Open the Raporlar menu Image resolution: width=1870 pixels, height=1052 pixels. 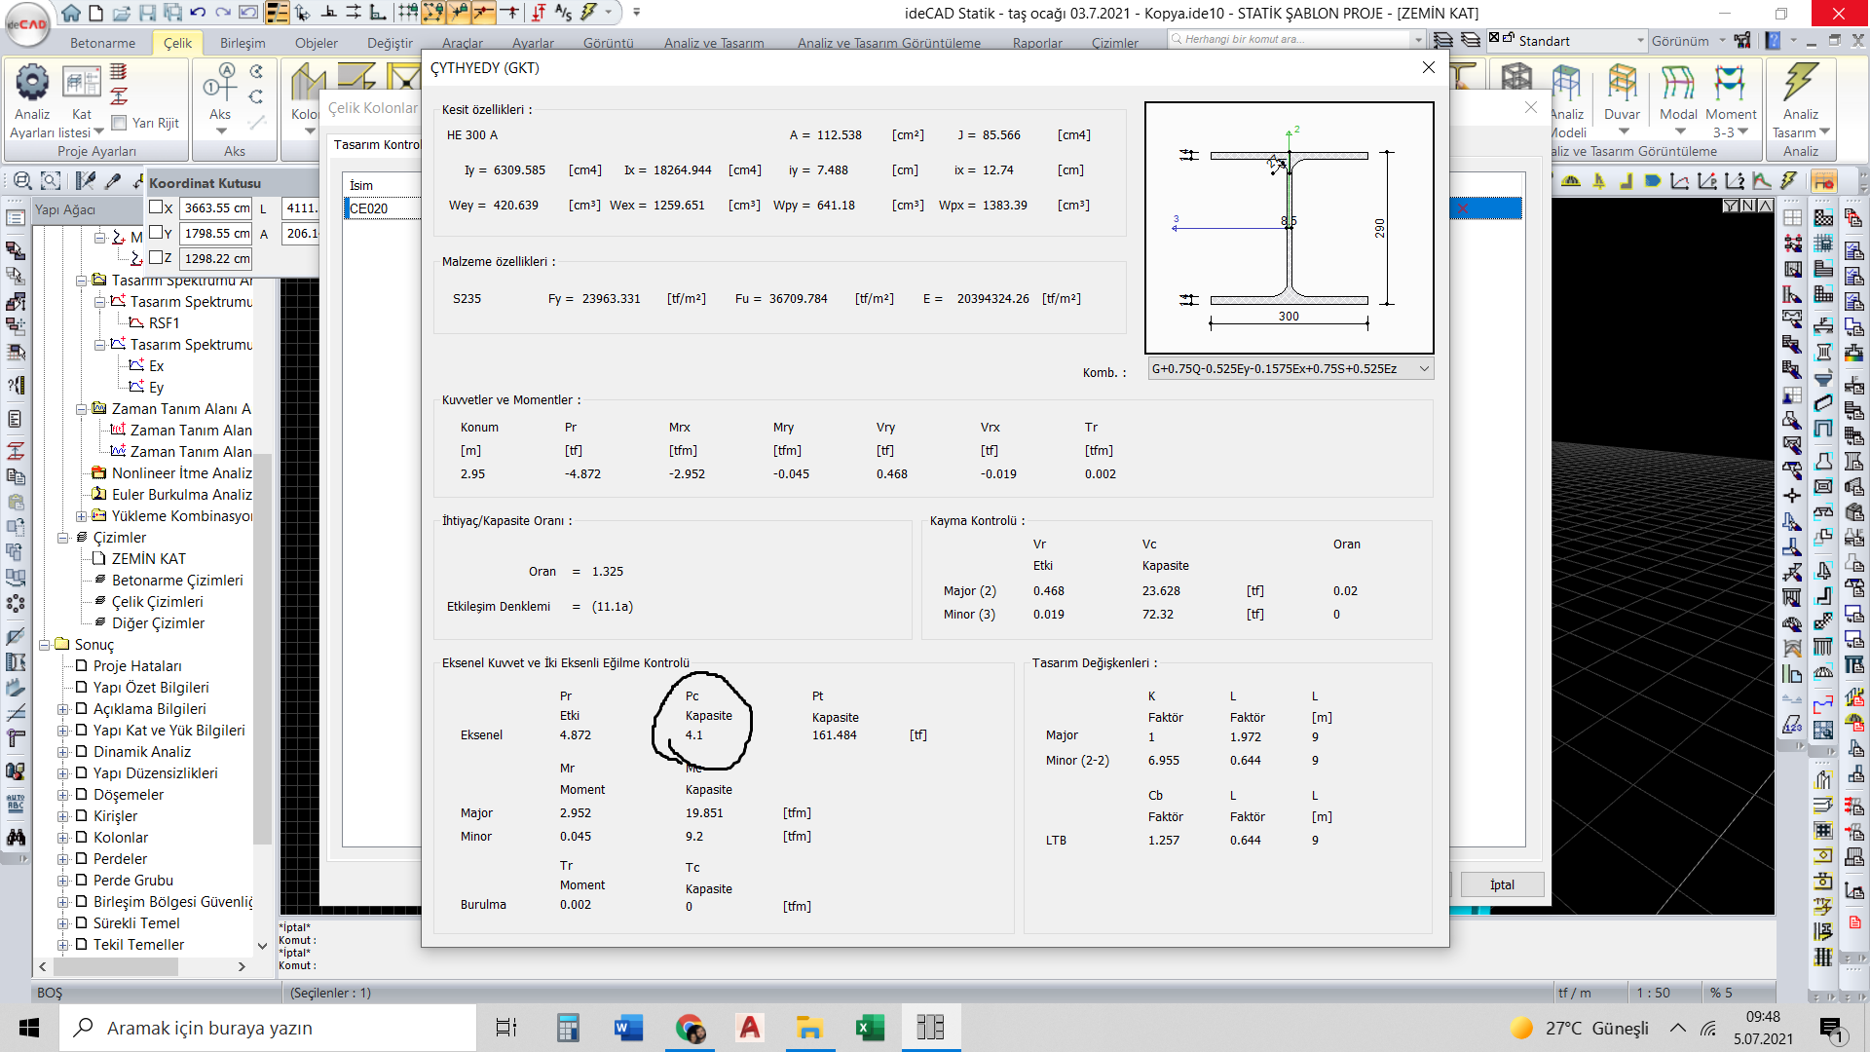(1036, 43)
